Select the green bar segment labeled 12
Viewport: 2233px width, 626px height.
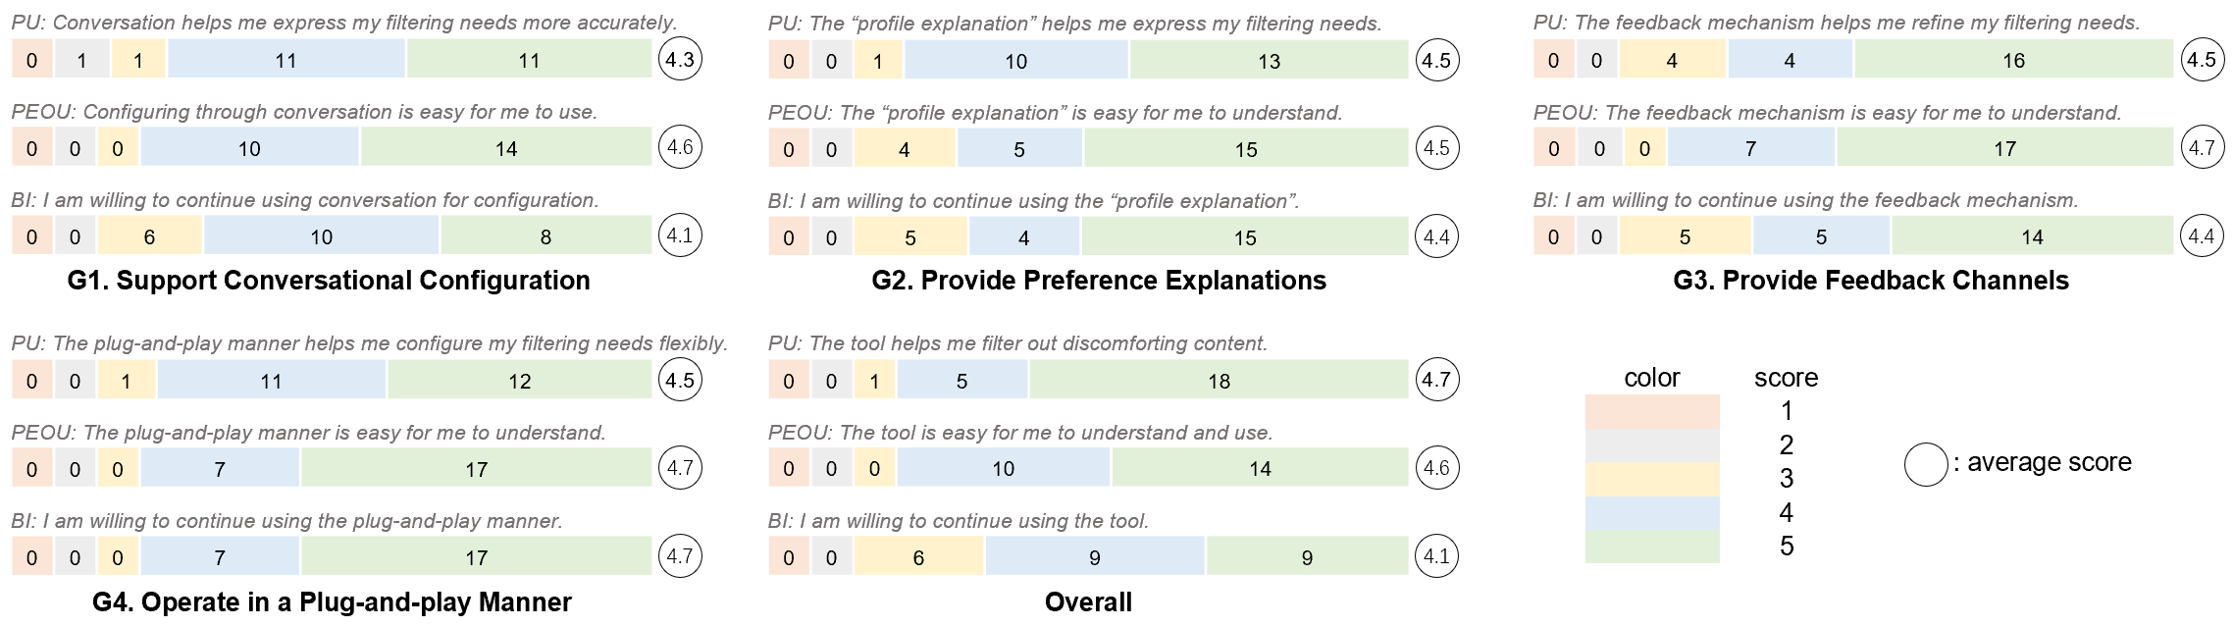[x=519, y=381]
